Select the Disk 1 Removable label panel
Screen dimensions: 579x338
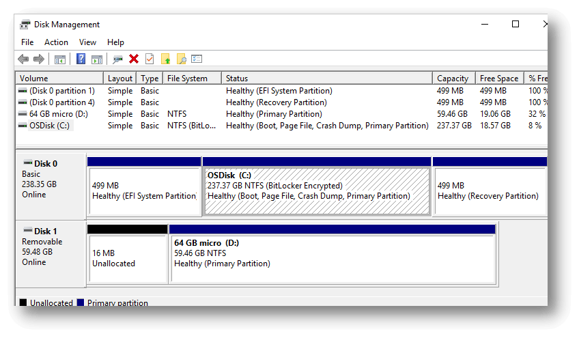51,254
